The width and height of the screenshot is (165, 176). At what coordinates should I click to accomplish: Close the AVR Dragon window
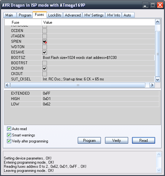pyautogui.click(x=160, y=5)
